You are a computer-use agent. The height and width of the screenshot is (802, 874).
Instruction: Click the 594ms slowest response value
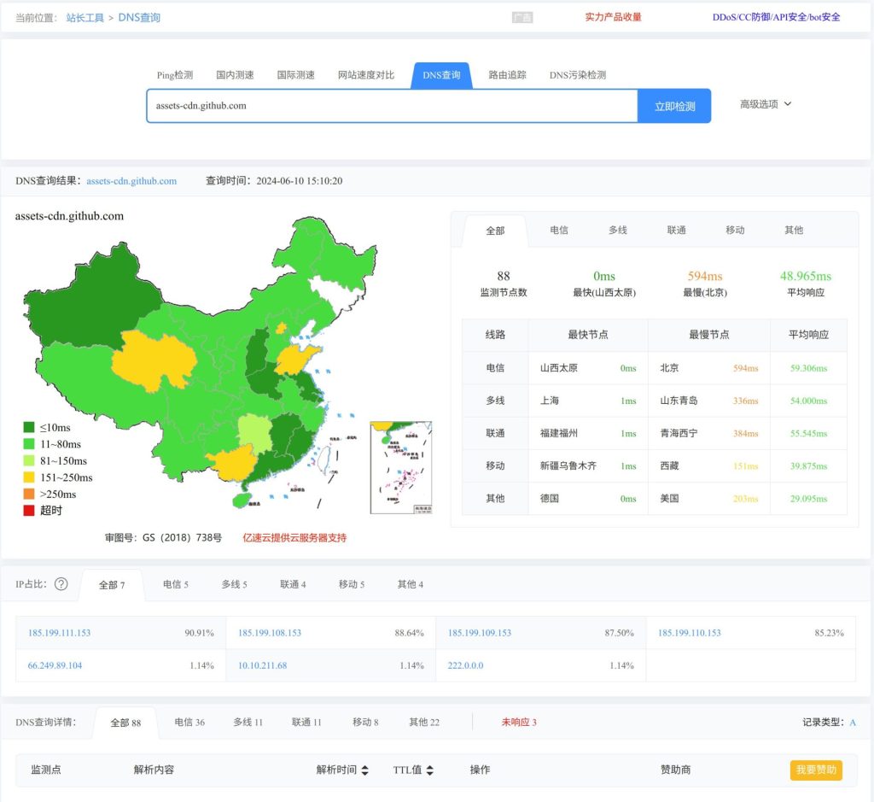click(704, 276)
